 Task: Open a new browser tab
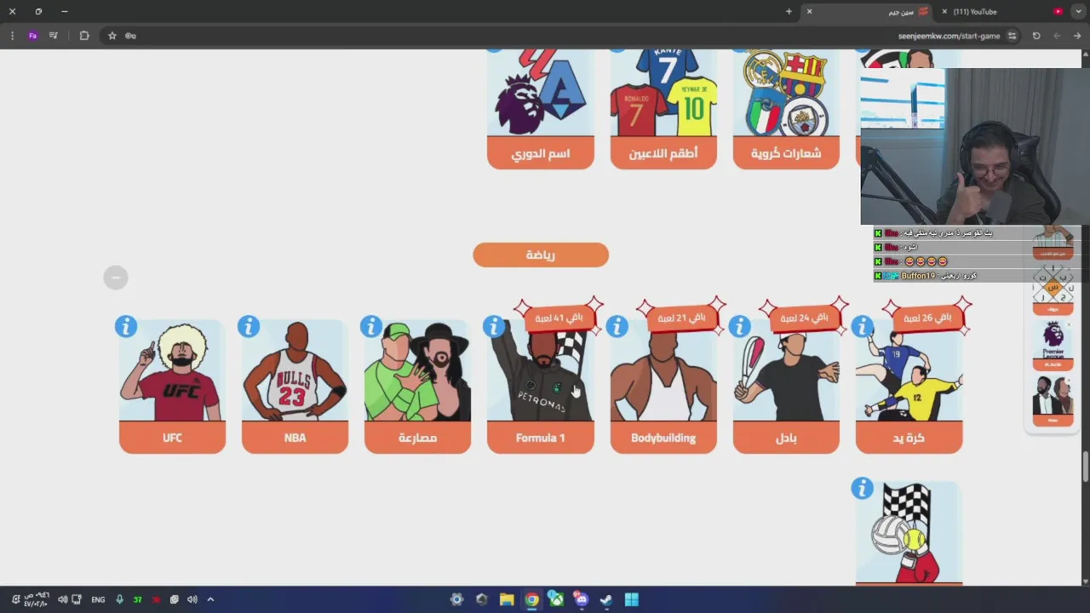click(x=789, y=12)
